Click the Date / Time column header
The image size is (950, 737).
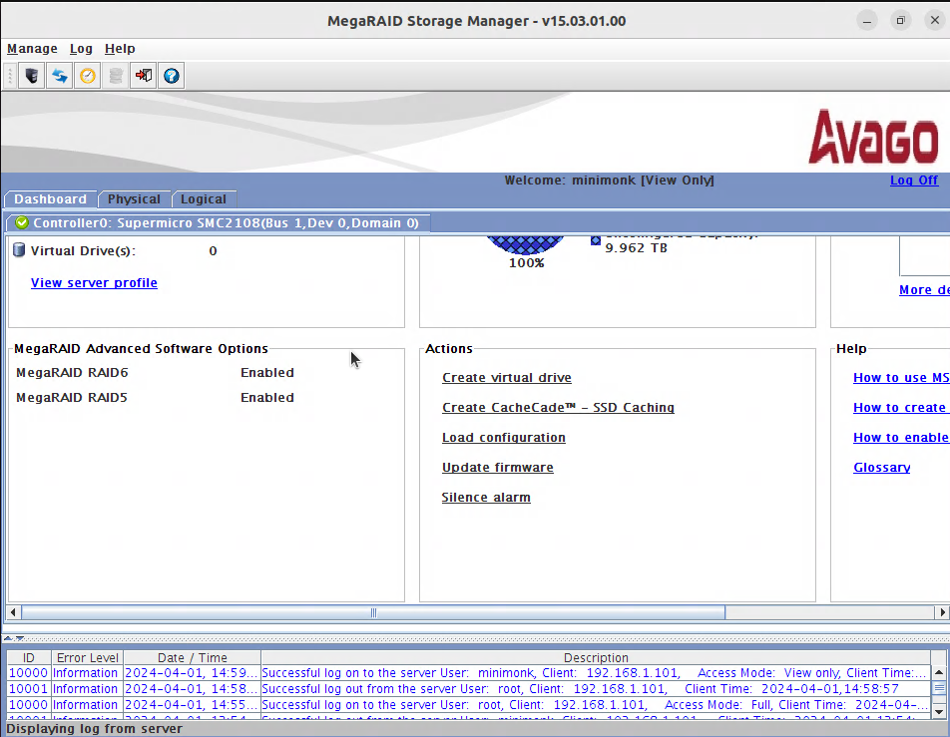[192, 657]
